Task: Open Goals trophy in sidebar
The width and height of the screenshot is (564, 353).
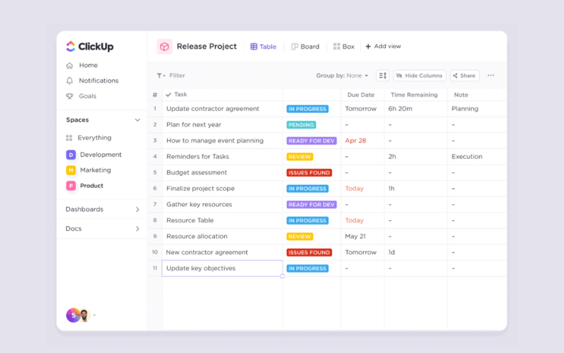Action: (70, 96)
